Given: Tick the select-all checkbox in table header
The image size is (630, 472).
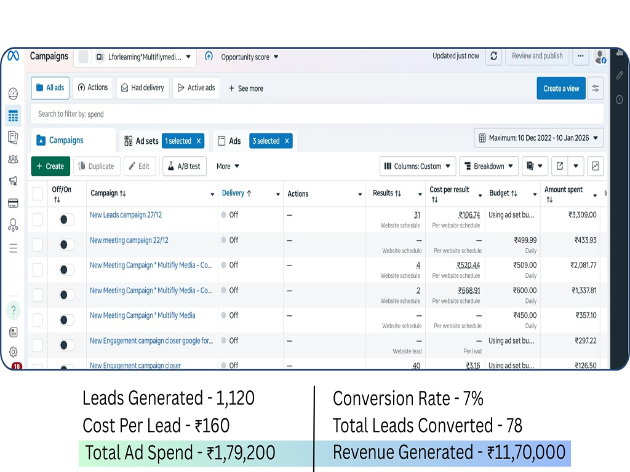Looking at the screenshot, I should (x=38, y=194).
